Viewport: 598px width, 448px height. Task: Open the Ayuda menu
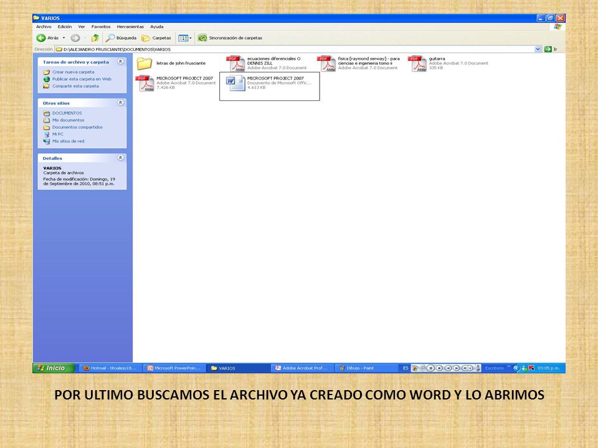point(157,27)
